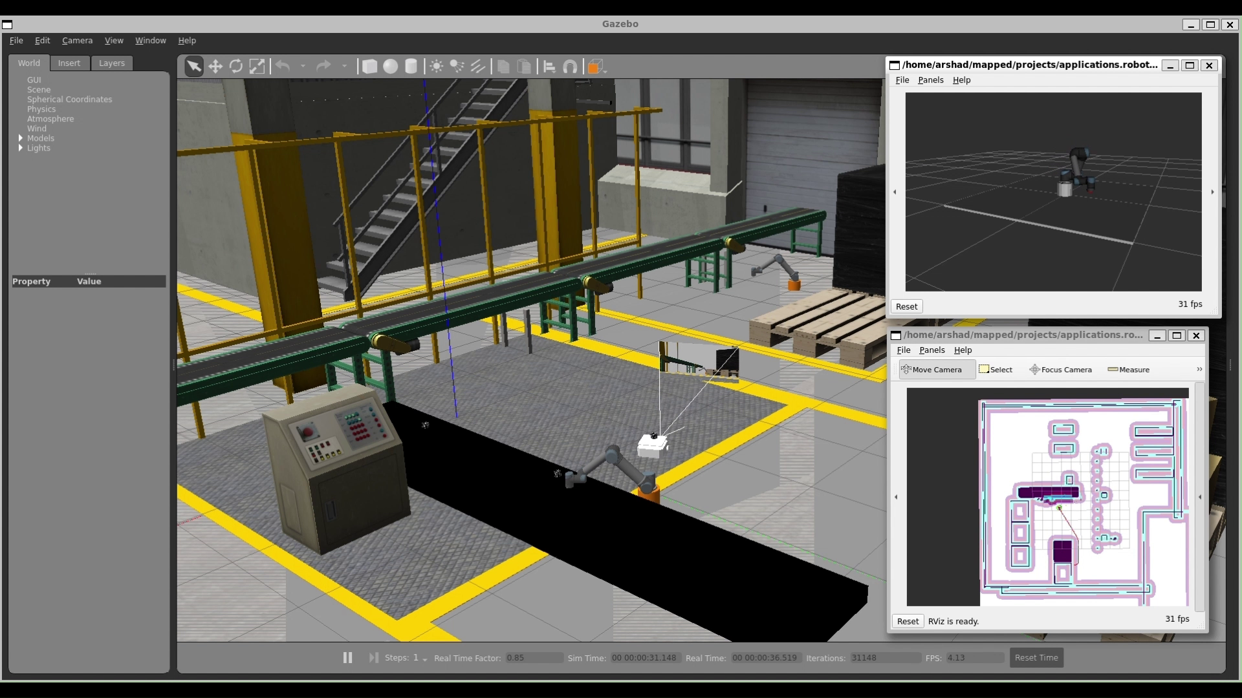Insert a sphere shape
This screenshot has height=698, width=1242.
click(390, 67)
